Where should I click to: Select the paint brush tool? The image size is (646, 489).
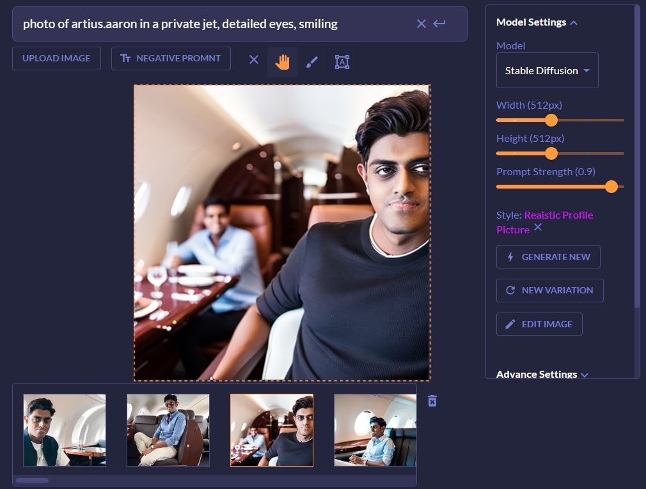point(312,61)
